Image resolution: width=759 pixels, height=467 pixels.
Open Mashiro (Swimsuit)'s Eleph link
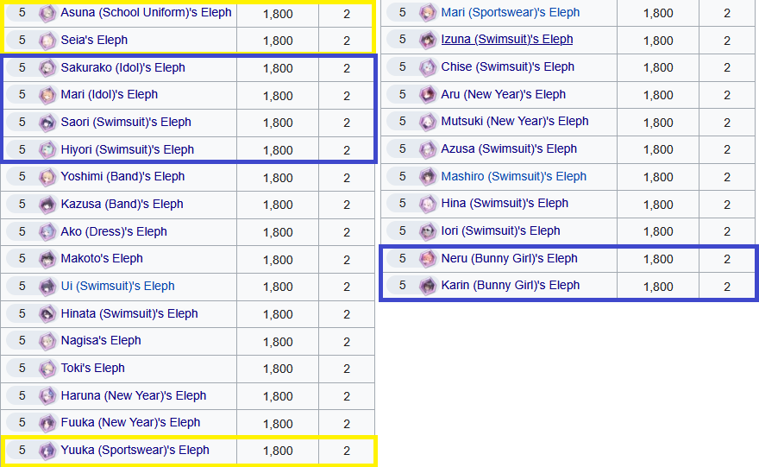(x=513, y=176)
